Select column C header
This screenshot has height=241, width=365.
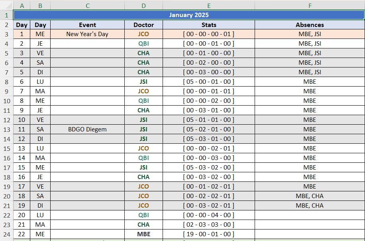[88, 6]
